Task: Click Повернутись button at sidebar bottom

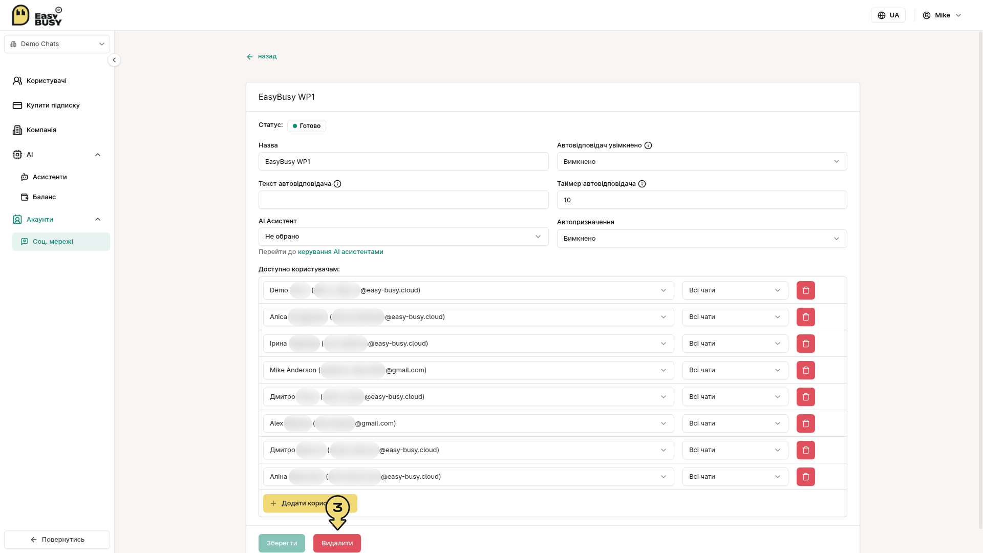Action: tap(57, 540)
